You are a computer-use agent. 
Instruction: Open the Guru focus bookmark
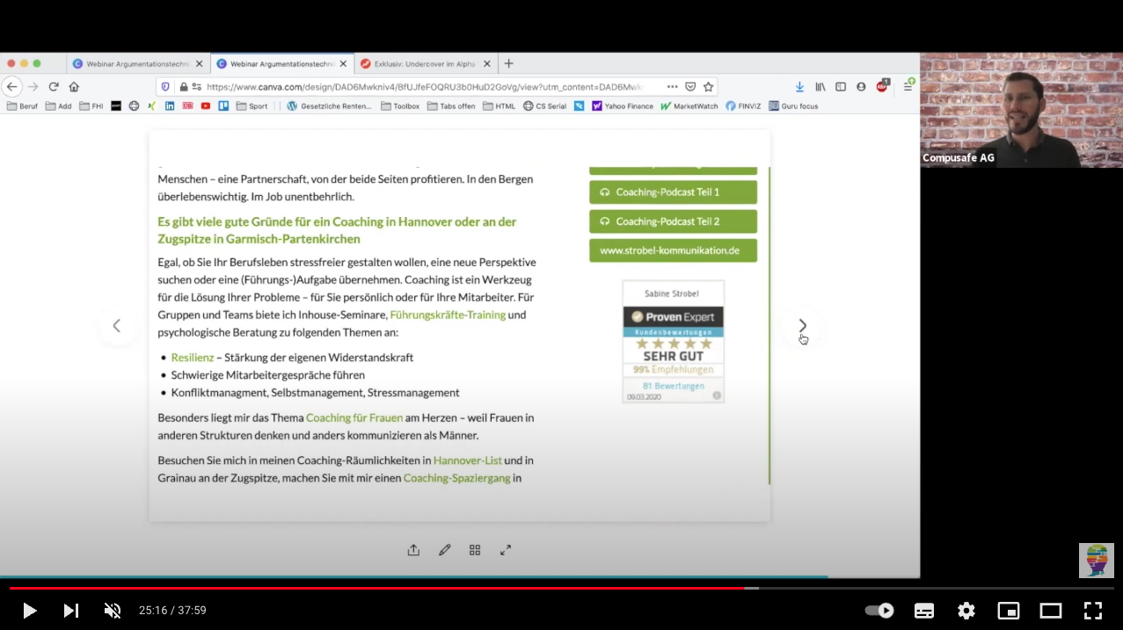pos(793,106)
